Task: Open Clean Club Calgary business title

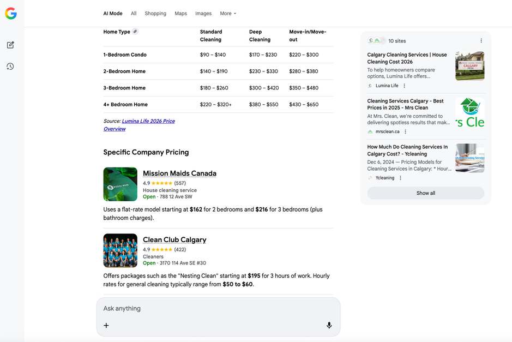Action: (x=174, y=240)
